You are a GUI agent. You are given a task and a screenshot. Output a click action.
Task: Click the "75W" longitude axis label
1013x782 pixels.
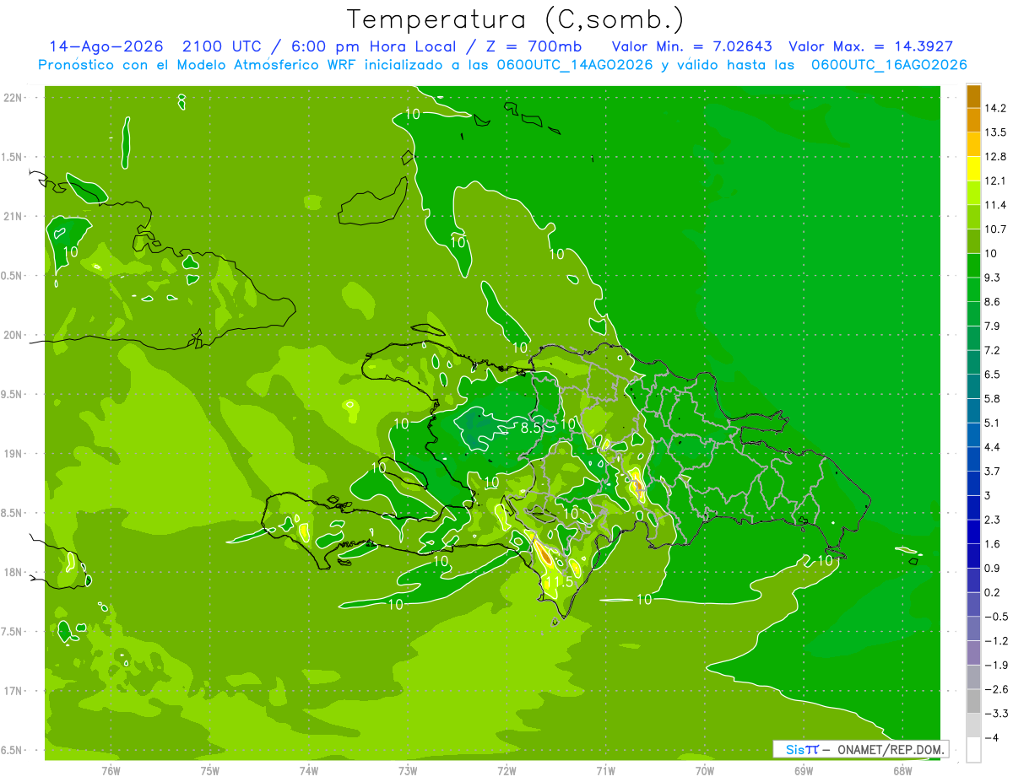pyautogui.click(x=210, y=771)
